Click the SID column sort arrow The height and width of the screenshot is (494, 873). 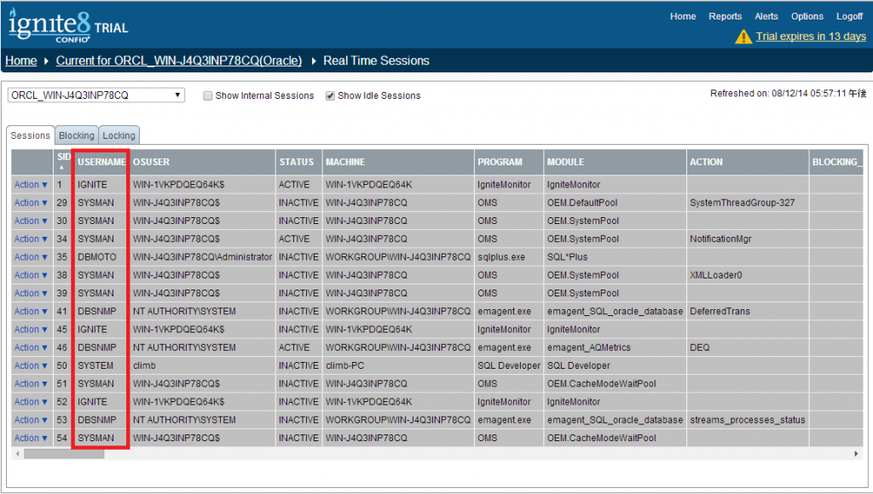(61, 167)
